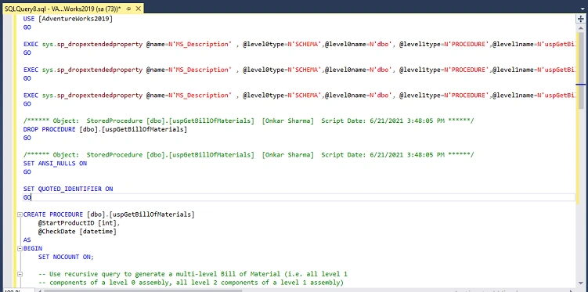The width and height of the screenshot is (588, 292).
Task: Click the '@CheckDate [datetime]' parameter line
Action: 77,232
